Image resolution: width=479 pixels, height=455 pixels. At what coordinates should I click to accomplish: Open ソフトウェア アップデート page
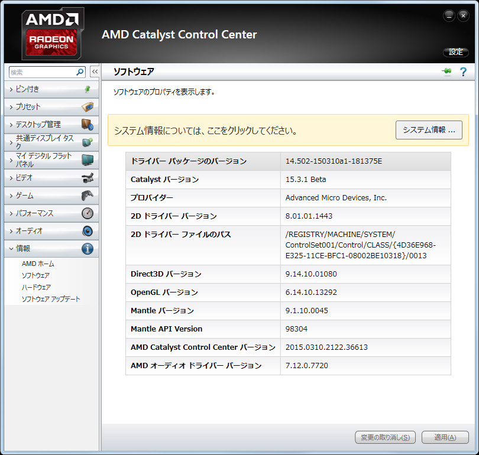coord(51,299)
